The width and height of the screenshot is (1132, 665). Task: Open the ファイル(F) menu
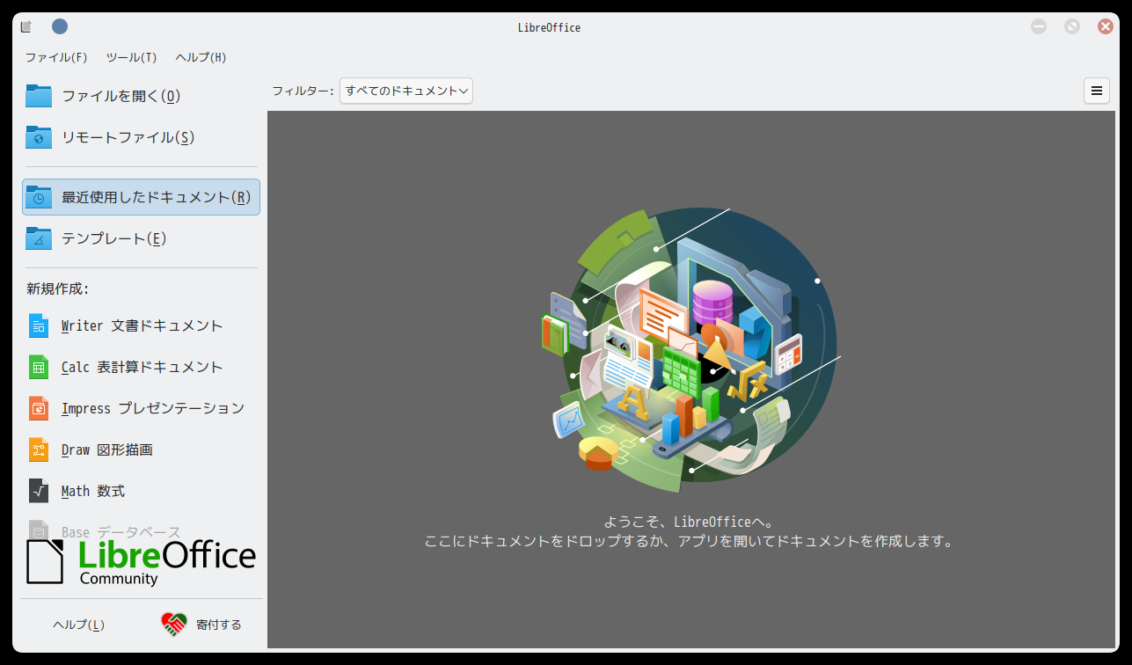[x=56, y=57]
